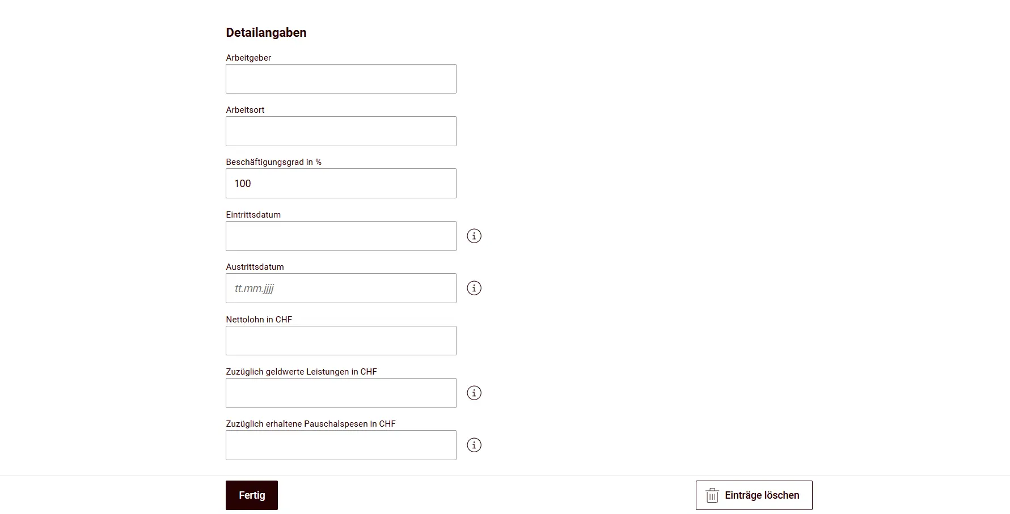1010x514 pixels.
Task: Click the Austrittsdatum label
Action: [255, 266]
